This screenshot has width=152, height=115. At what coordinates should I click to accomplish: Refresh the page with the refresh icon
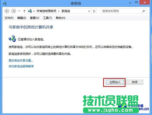[94, 11]
